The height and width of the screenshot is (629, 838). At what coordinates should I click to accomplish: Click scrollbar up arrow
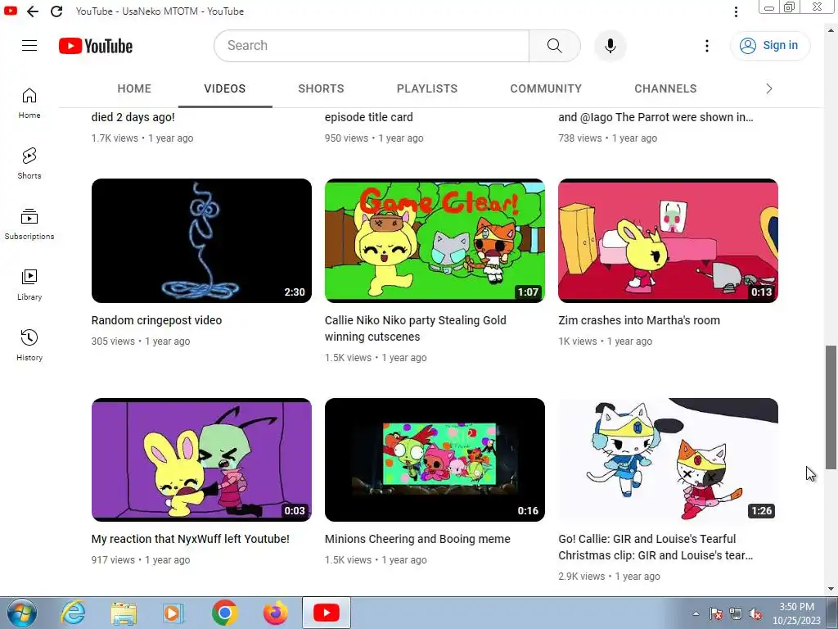coord(831,30)
